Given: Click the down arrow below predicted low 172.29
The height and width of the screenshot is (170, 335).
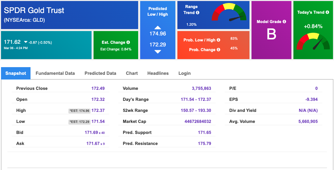Looking at the screenshot, I should [x=158, y=52].
